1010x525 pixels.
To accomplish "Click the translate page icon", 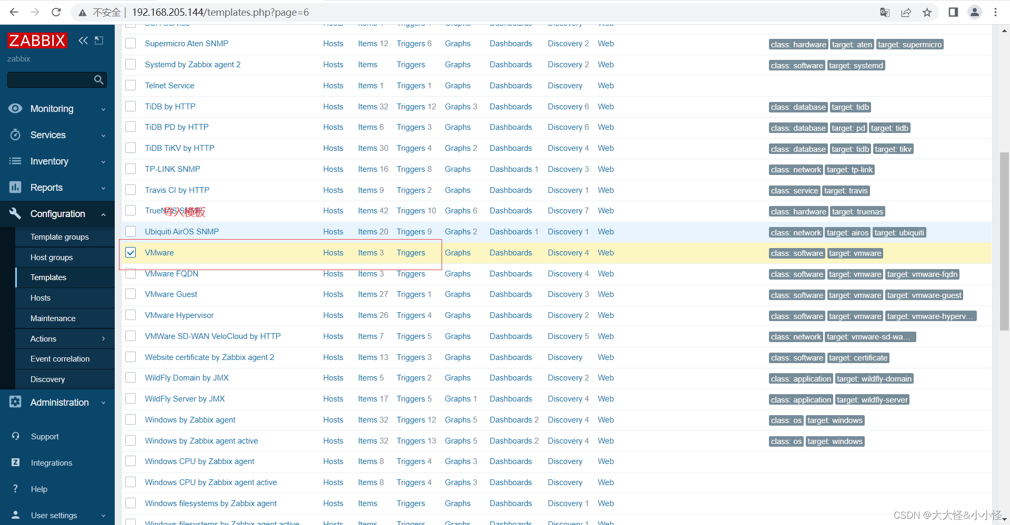I will tap(885, 12).
